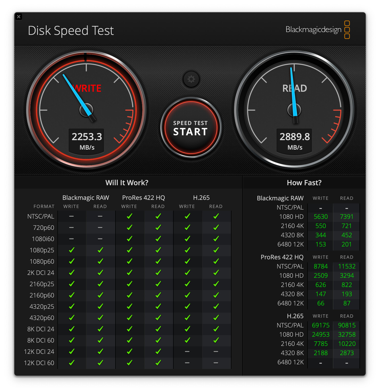The height and width of the screenshot is (392, 380).
Task: Click ProRes 422 HQ NTSC/PAL read value 11532
Action: 347,266
